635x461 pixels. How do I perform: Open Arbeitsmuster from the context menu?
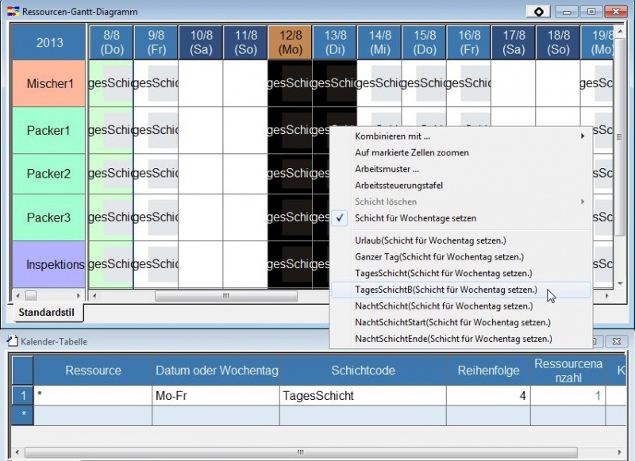pyautogui.click(x=387, y=169)
